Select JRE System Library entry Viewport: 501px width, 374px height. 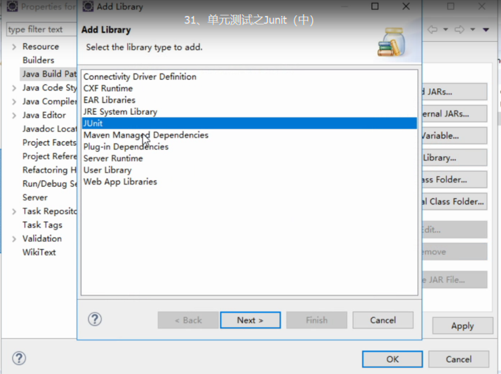(249, 112)
